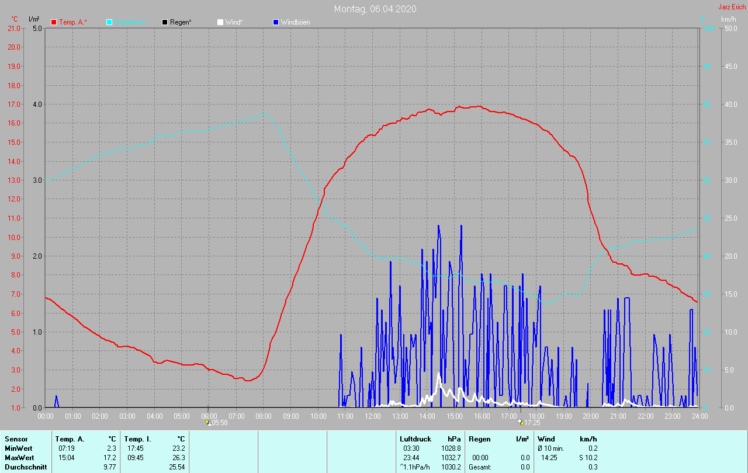This screenshot has width=748, height=473.
Task: Click the Temp. I. time "09:45" cell
Action: tap(136, 457)
